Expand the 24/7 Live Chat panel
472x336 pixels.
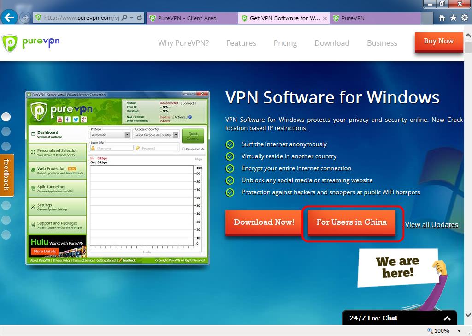[x=400, y=318]
